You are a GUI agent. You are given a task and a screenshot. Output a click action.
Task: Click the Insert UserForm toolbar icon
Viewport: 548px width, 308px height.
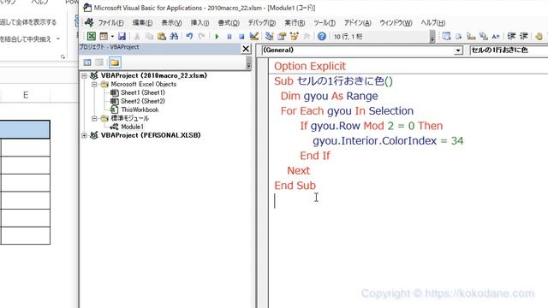coord(104,36)
